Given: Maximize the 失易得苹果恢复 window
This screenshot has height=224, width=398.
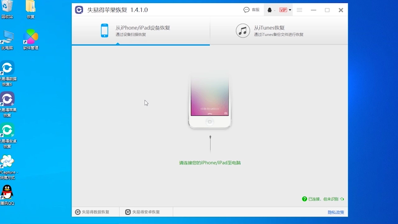Looking at the screenshot, I should tap(327, 10).
